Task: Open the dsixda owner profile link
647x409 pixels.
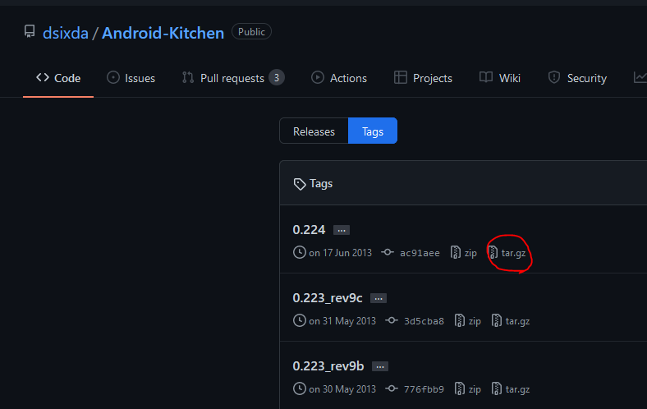Action: 65,33
